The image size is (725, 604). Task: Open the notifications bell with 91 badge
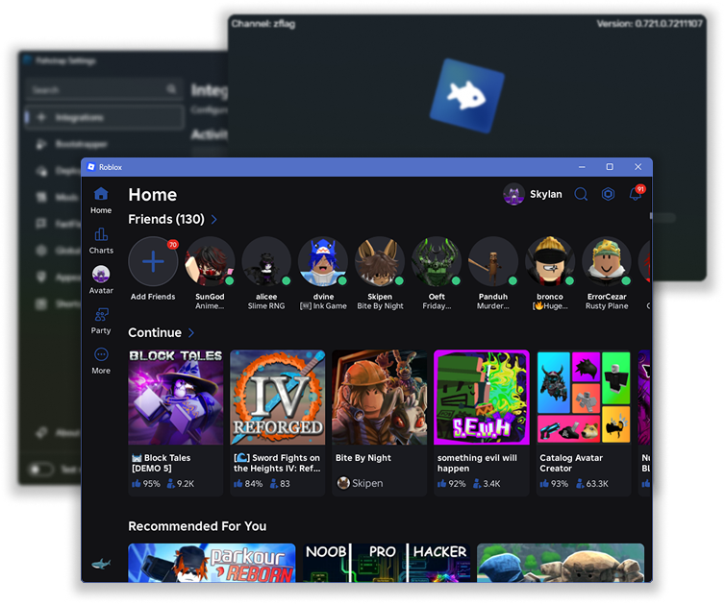pos(636,193)
